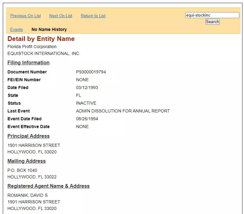The width and height of the screenshot is (244, 214).
Task: Select the FEI/EIN value NONE
Action: point(82,80)
